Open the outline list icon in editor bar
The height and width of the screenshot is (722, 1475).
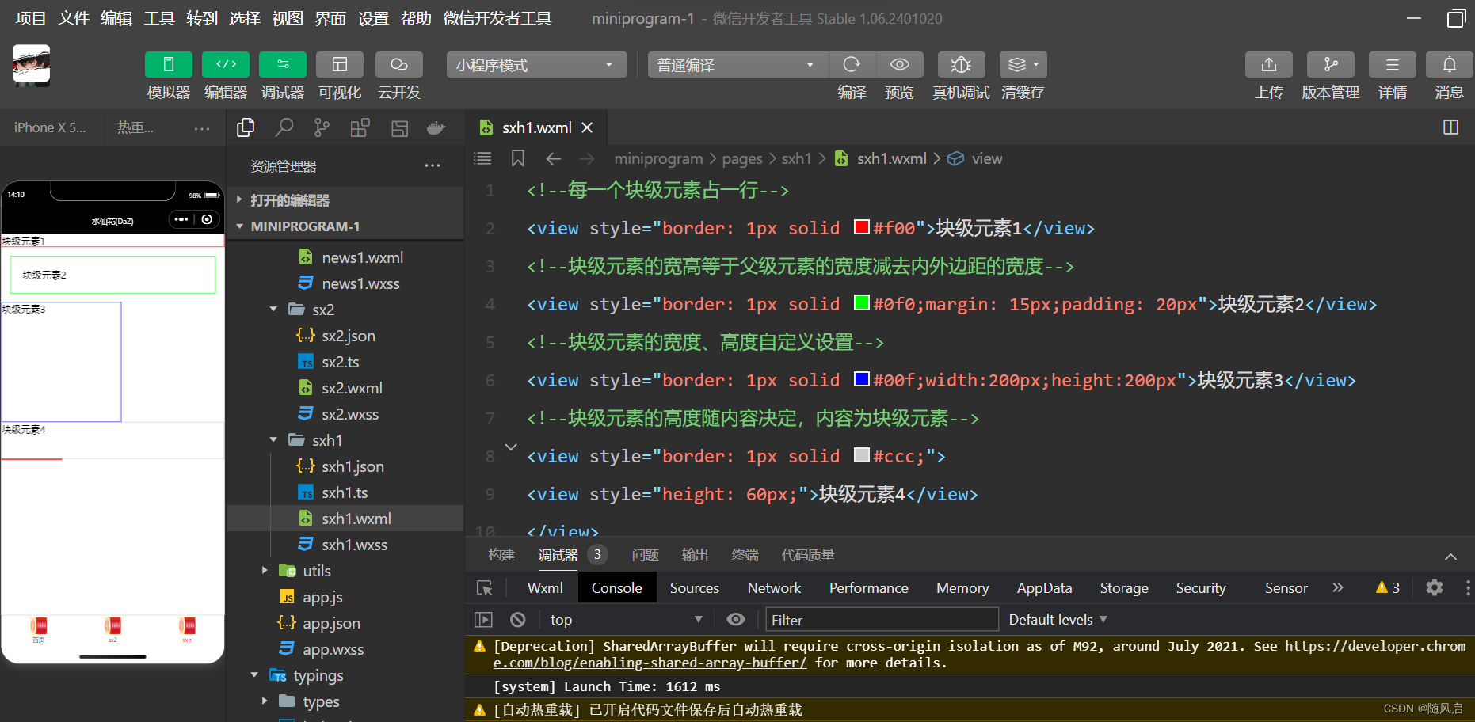[482, 158]
